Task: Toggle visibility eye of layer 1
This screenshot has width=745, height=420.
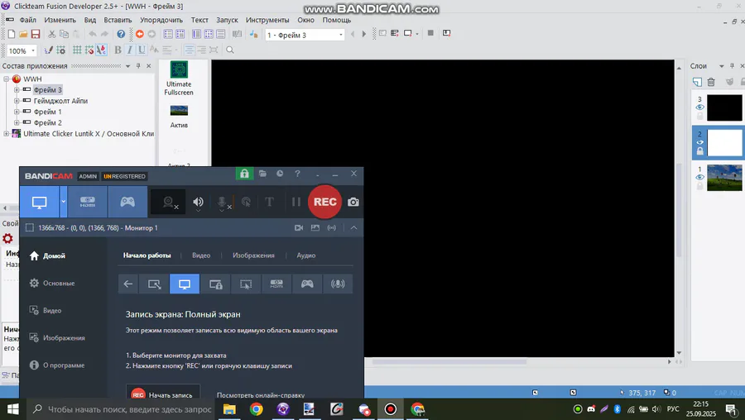Action: (699, 178)
